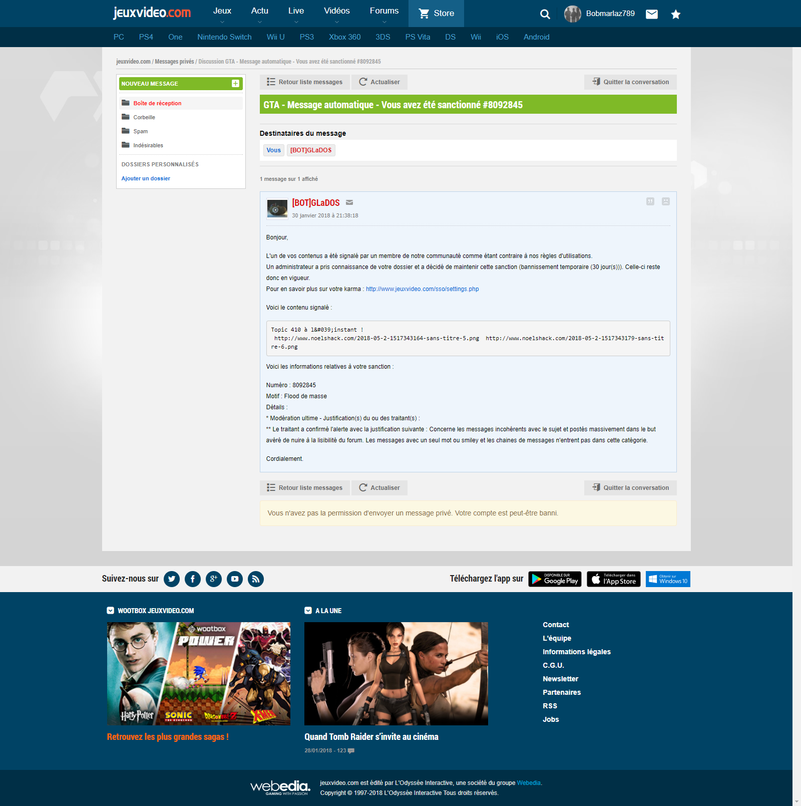Image resolution: width=801 pixels, height=806 pixels.
Task: Click the Ajouter un dossier link
Action: (146, 178)
